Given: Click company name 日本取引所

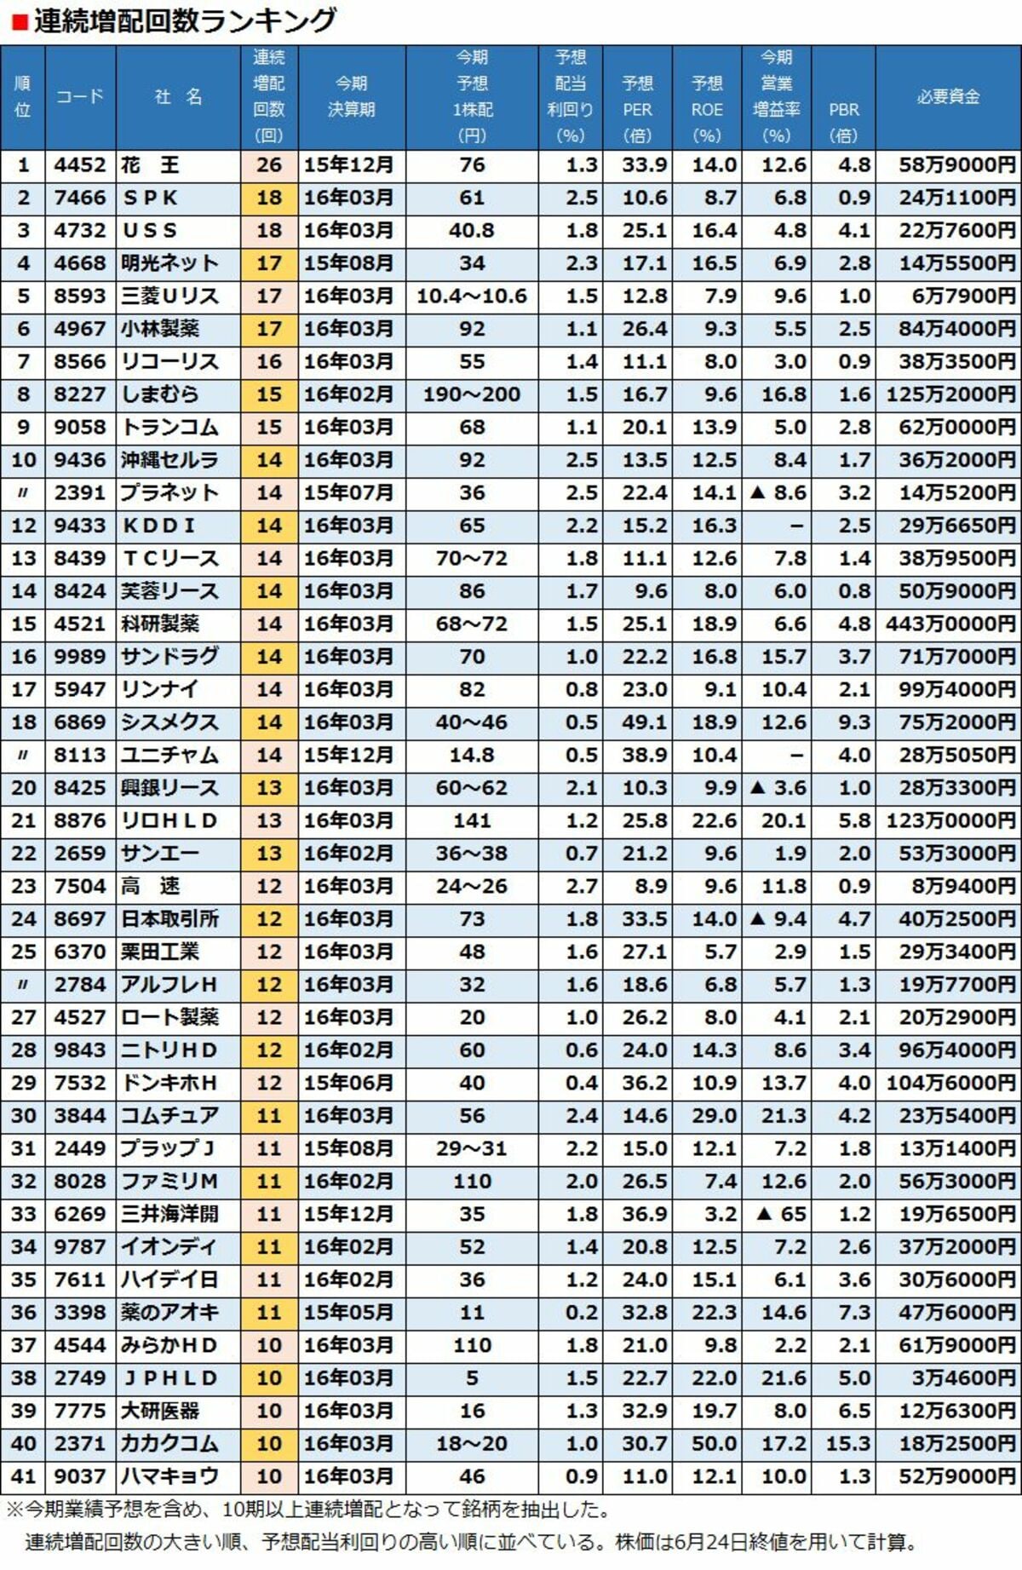Looking at the screenshot, I should [x=169, y=919].
